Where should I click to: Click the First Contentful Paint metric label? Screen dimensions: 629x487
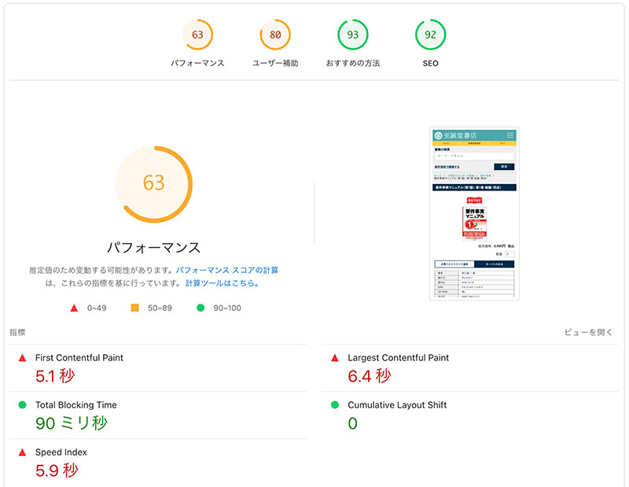[x=79, y=358]
